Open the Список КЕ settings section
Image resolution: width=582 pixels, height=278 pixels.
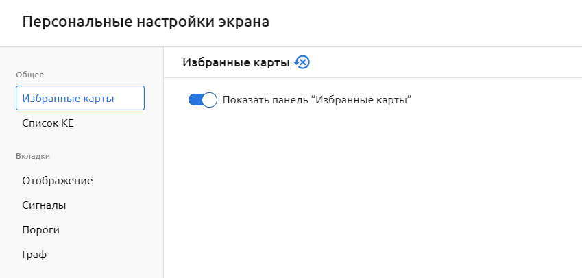point(48,123)
